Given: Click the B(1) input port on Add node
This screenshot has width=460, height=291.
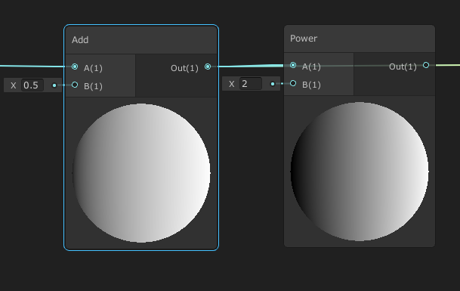Looking at the screenshot, I should coord(75,85).
